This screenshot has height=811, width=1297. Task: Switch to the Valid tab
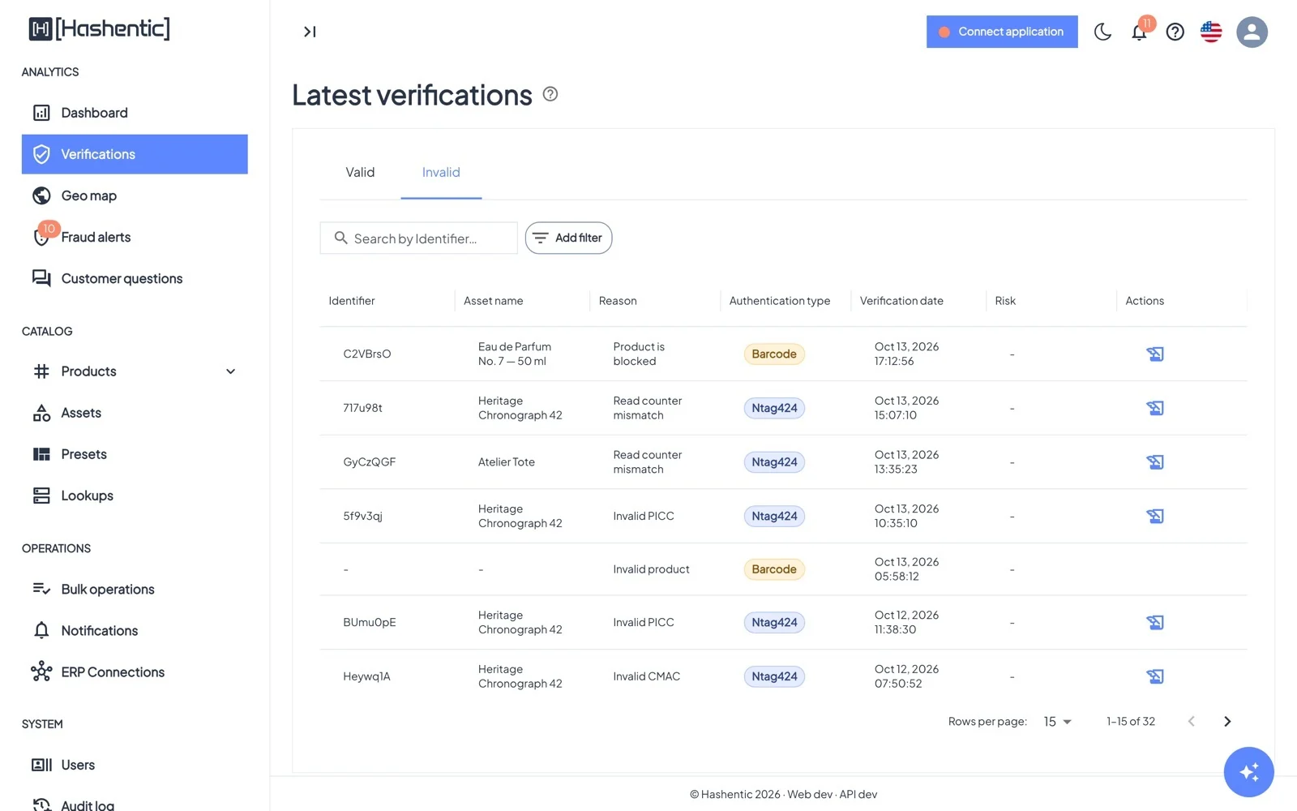[360, 173]
